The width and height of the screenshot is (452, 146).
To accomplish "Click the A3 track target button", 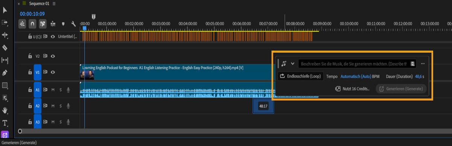I will click(37, 122).
